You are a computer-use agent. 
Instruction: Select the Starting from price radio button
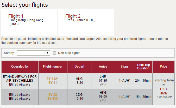tap(164, 85)
